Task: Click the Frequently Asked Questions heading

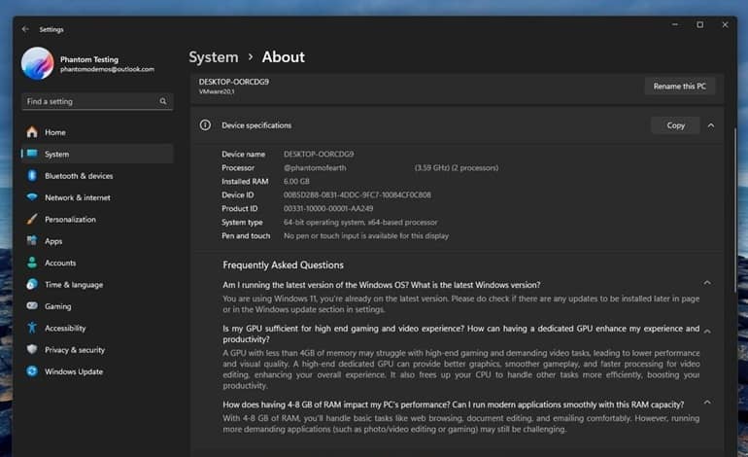Action: click(283, 265)
